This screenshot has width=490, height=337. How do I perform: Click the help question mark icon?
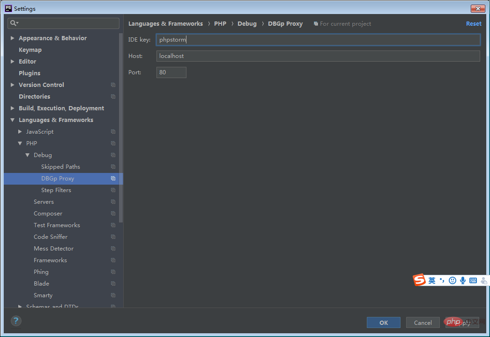click(16, 321)
